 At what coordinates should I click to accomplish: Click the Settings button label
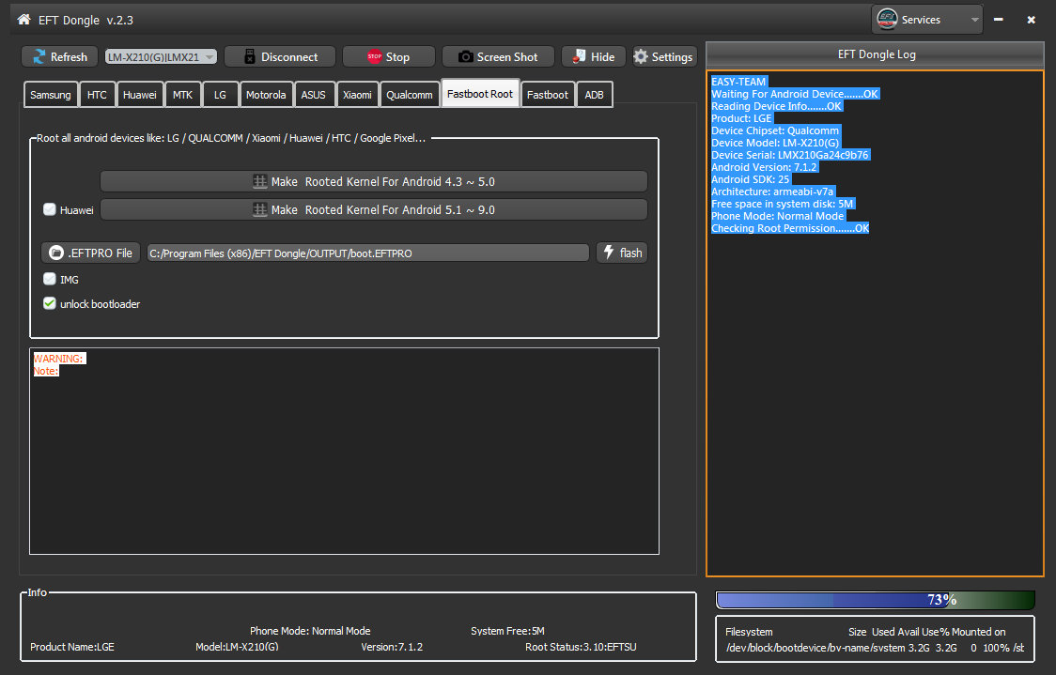672,57
